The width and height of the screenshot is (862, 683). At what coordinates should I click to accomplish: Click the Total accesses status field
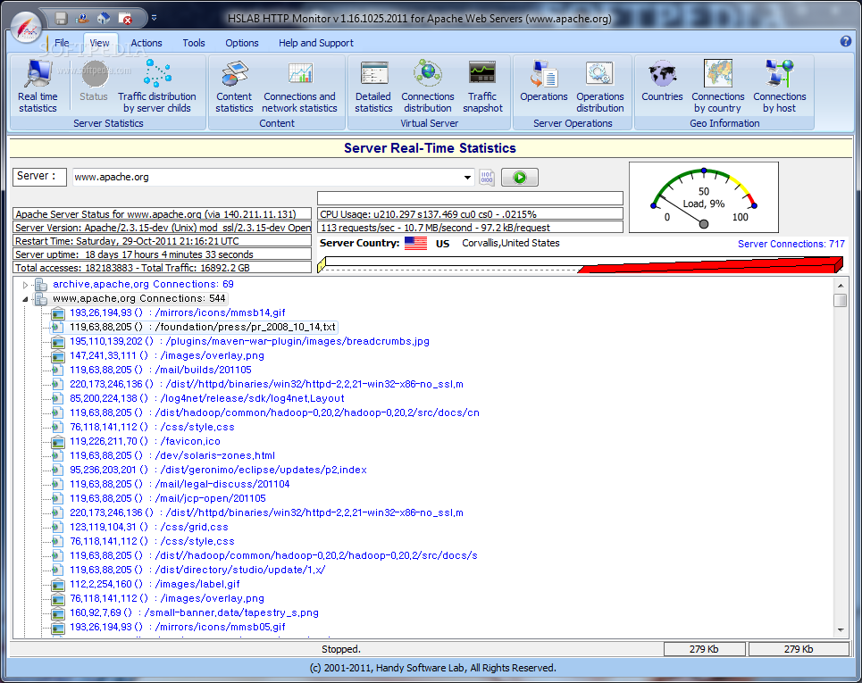pyautogui.click(x=163, y=268)
